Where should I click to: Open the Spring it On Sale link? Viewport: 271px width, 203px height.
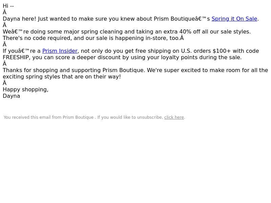pos(234,19)
